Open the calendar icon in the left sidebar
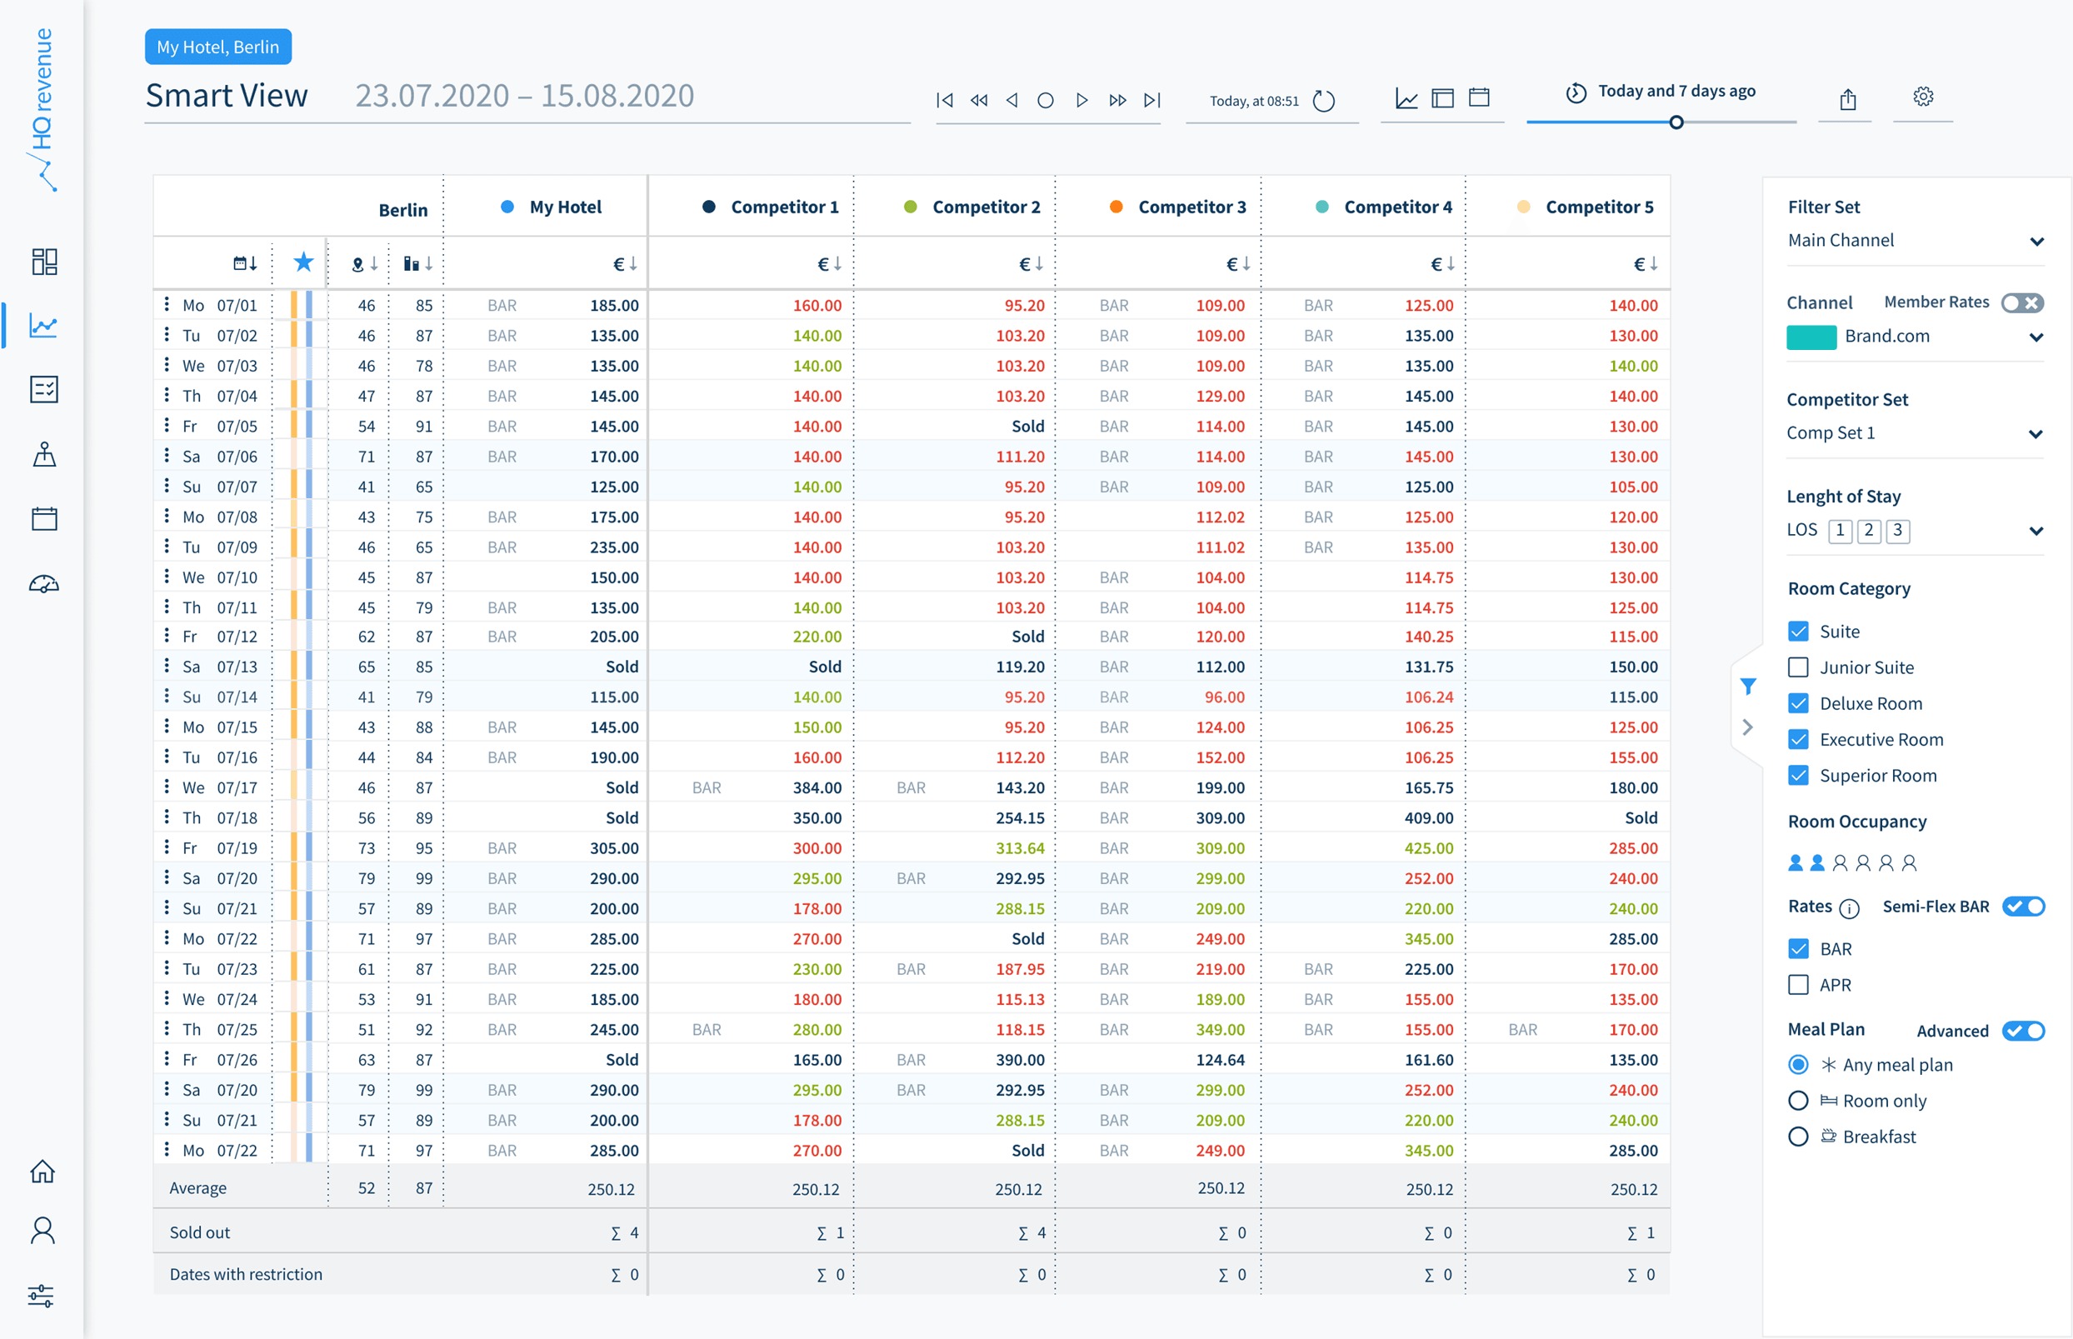 [43, 518]
